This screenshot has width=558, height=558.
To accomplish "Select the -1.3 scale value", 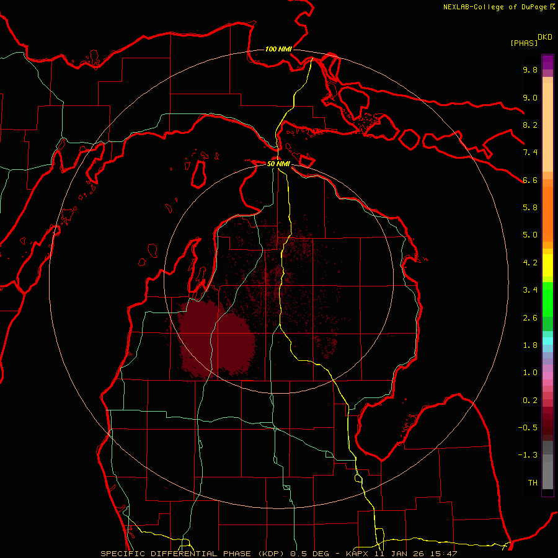I will pos(528,455).
